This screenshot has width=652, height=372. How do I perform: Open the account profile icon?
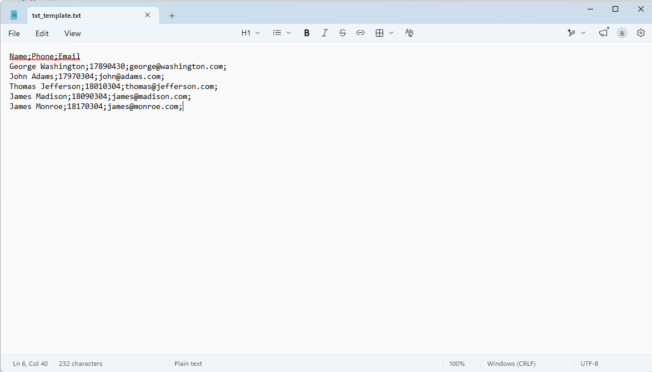(x=622, y=33)
